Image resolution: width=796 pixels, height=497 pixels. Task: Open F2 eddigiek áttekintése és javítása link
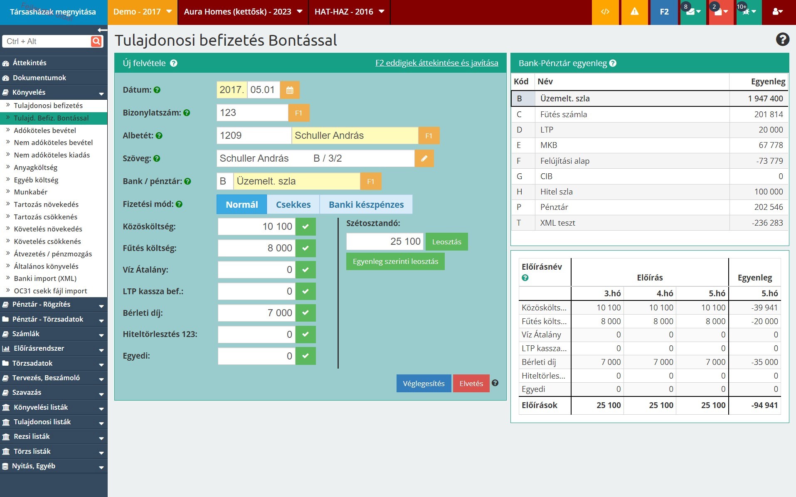point(436,63)
